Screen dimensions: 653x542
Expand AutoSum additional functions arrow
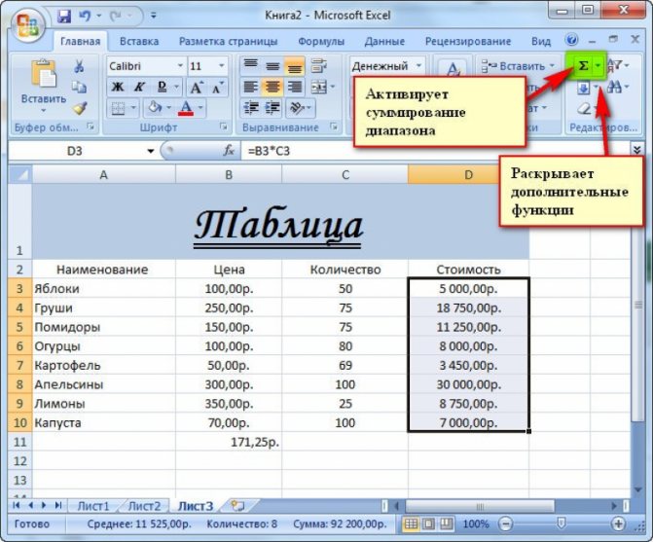599,66
